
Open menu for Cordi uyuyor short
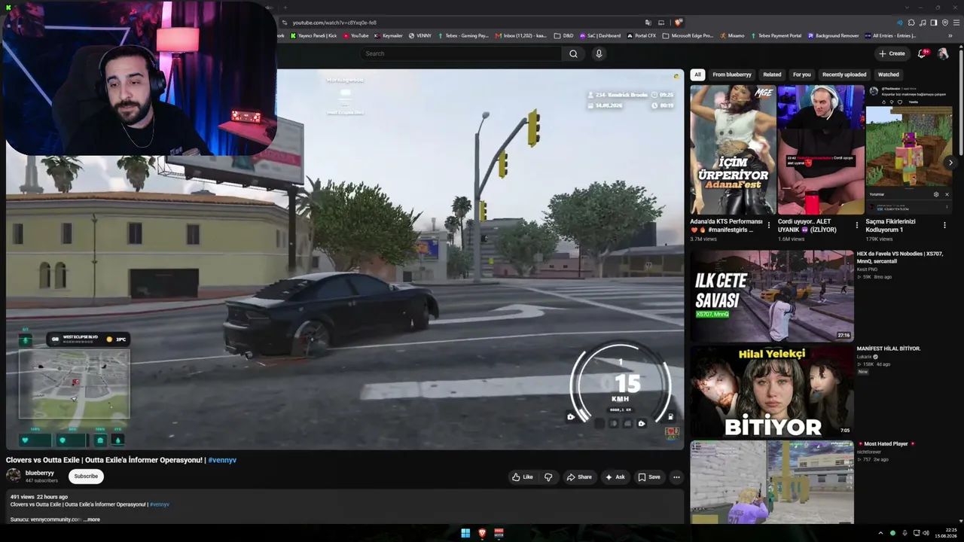pos(856,225)
